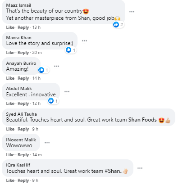This screenshot has height=185, width=178.
Task: Open the #Shan hashtag link
Action: (x=112, y=171)
